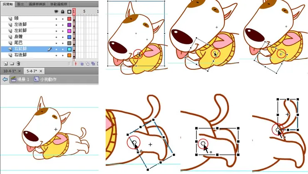Enable the Edit Multiple Frames icon
The height and width of the screenshot is (174, 308).
(93, 64)
